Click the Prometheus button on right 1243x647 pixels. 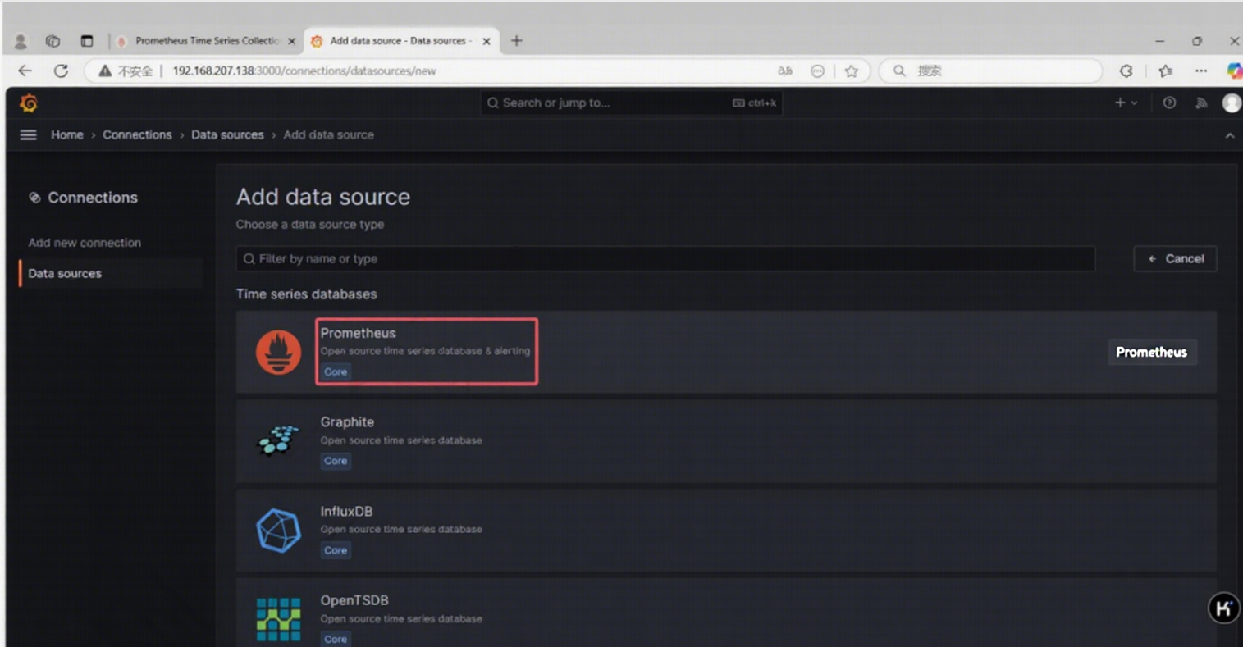click(x=1152, y=352)
